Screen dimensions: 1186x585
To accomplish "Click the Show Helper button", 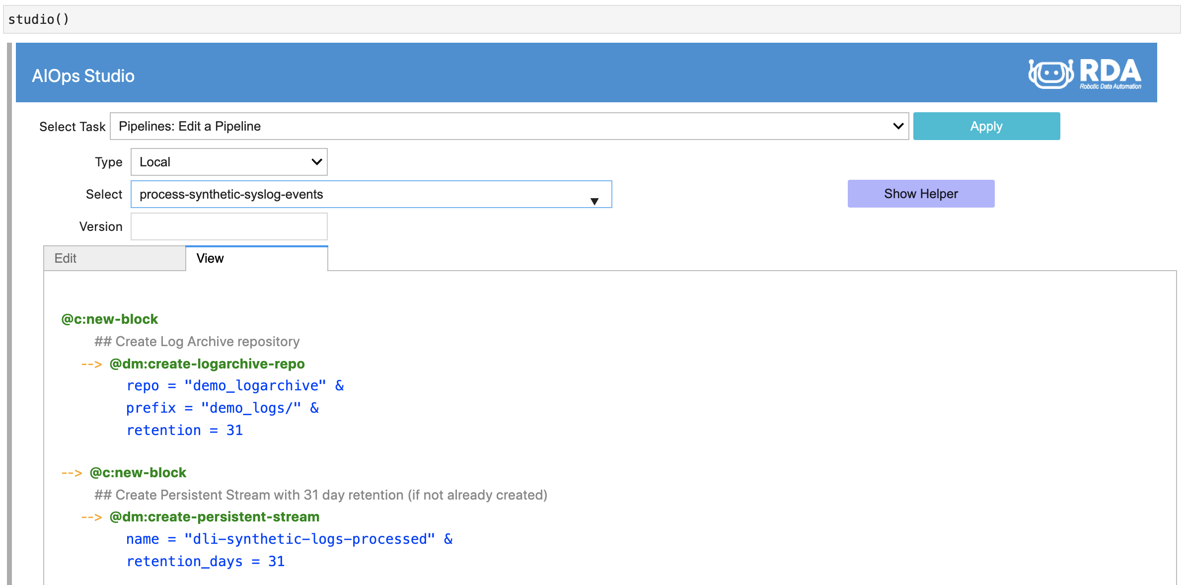I will point(920,194).
